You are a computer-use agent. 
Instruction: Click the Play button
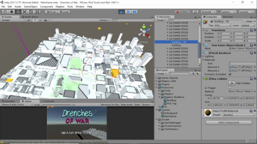point(121,12)
